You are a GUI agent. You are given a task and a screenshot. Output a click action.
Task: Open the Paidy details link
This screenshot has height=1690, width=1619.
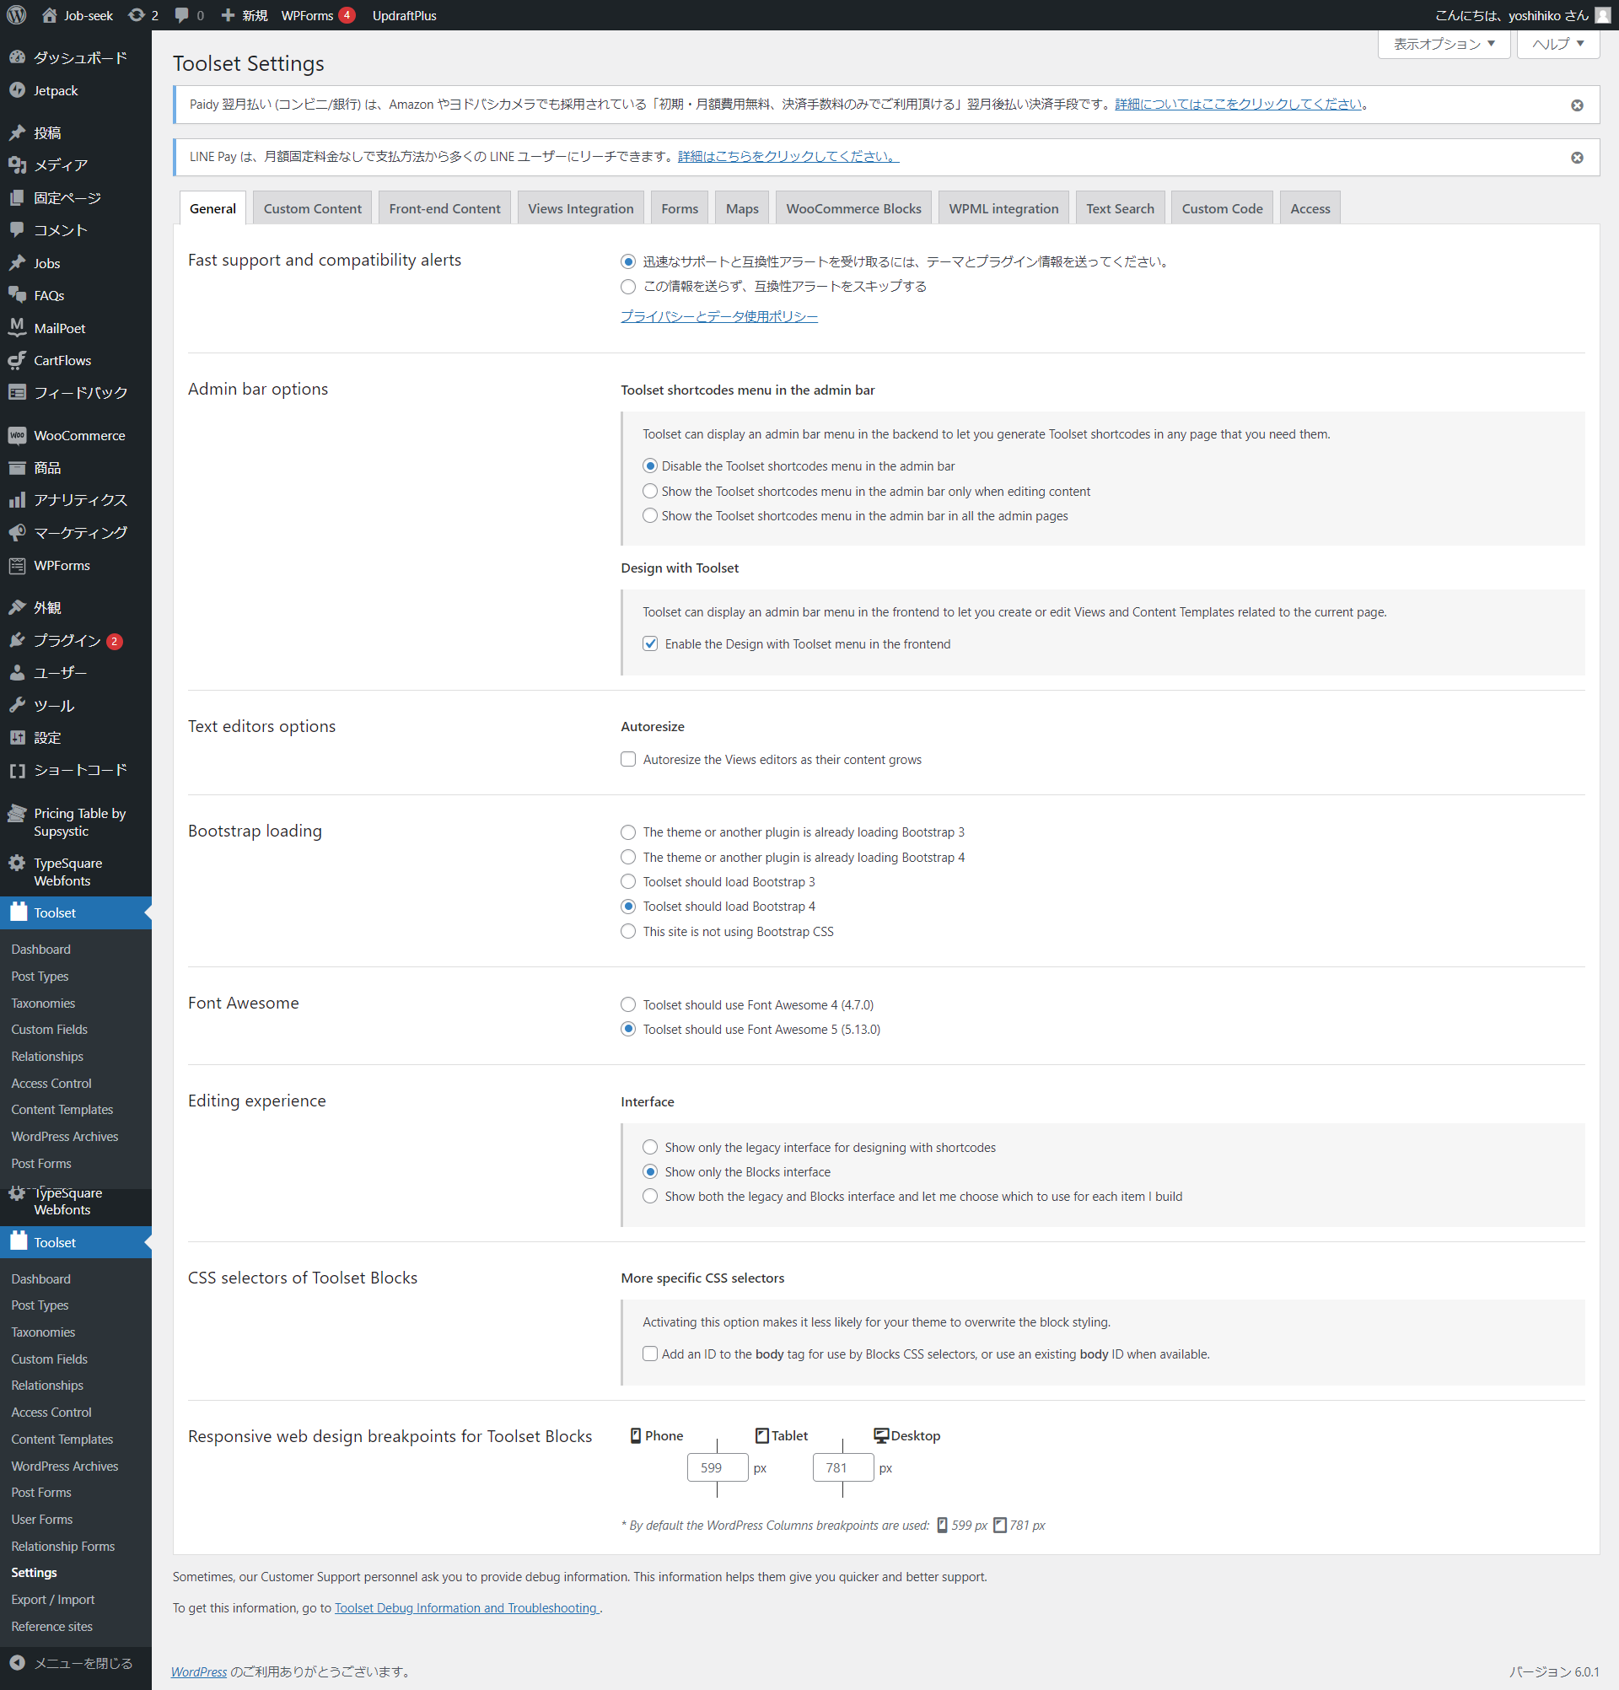(1239, 105)
